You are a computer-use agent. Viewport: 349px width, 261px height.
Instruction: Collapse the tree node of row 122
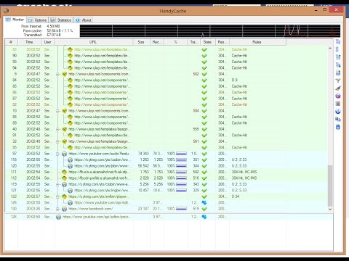(57, 196)
